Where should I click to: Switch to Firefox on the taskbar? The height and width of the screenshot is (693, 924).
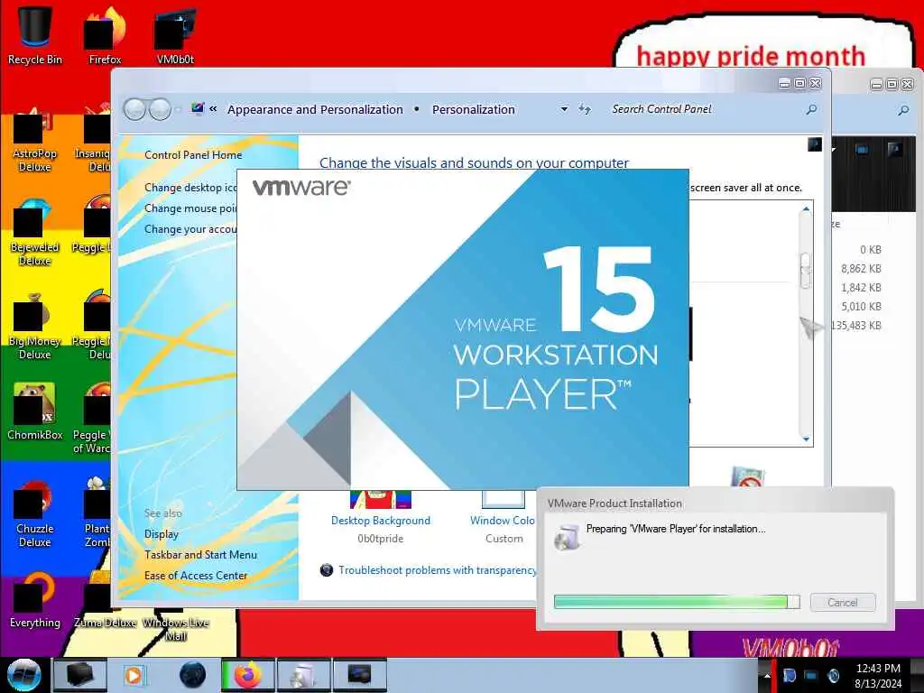(247, 675)
